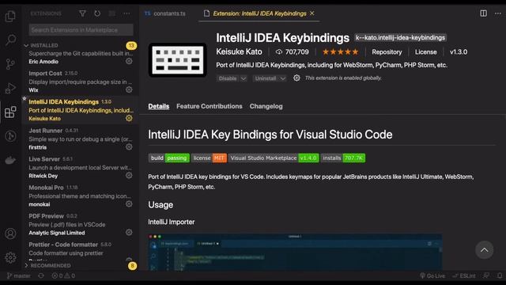Screen dimensions: 506x285
Task: Open the License link
Action: pos(425,52)
